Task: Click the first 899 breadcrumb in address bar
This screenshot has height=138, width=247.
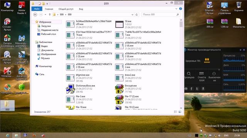Action: [x=62, y=15]
